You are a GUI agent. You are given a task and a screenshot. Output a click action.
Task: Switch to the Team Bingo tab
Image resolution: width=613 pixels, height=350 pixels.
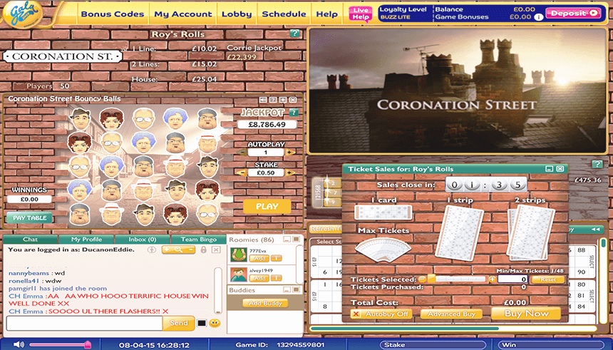pyautogui.click(x=199, y=240)
